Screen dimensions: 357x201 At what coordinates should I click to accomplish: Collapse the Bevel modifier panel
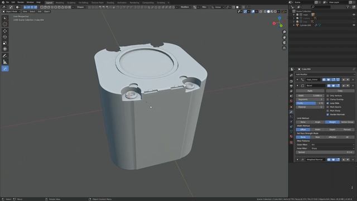point(297,85)
